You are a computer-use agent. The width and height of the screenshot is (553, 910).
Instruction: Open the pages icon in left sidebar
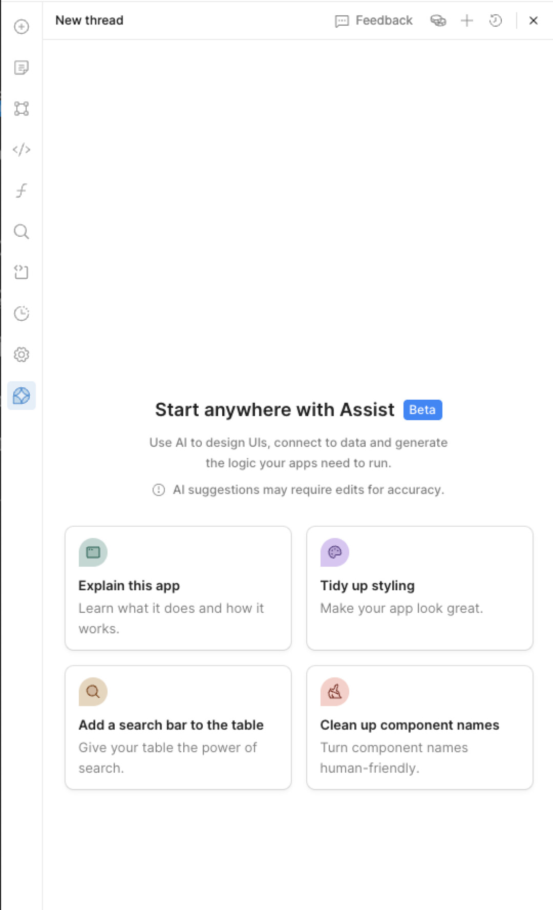tap(22, 68)
